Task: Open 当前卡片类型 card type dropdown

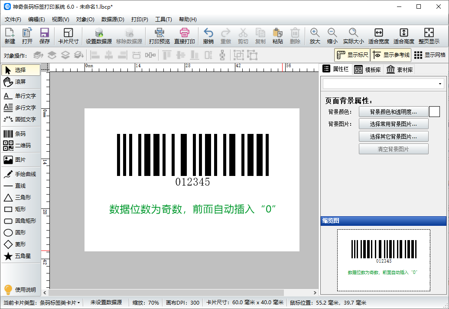Action: point(42,302)
